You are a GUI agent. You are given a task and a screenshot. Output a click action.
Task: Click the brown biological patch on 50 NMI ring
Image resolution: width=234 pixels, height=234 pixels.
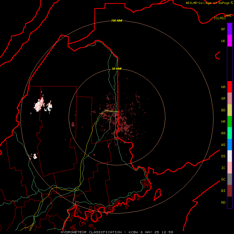click(x=73, y=124)
